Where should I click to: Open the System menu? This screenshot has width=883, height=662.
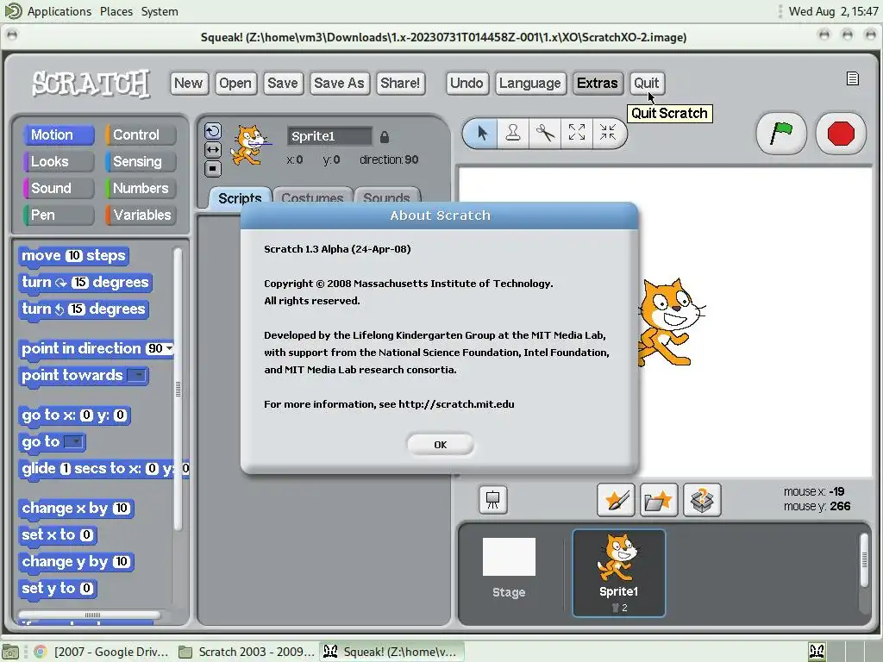160,11
